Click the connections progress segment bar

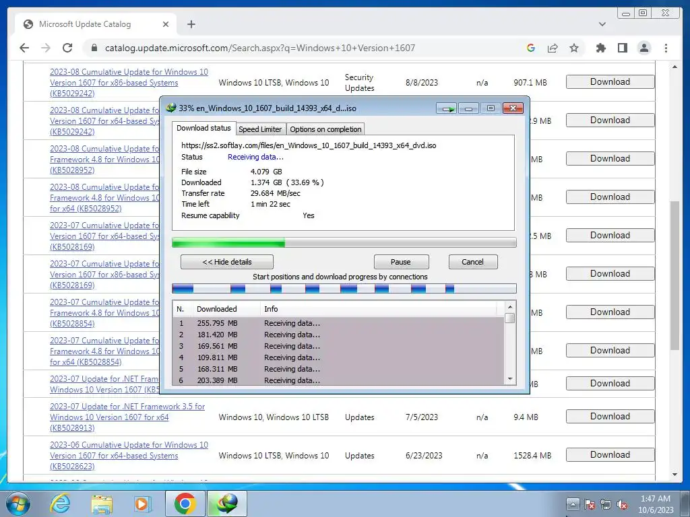pos(344,288)
